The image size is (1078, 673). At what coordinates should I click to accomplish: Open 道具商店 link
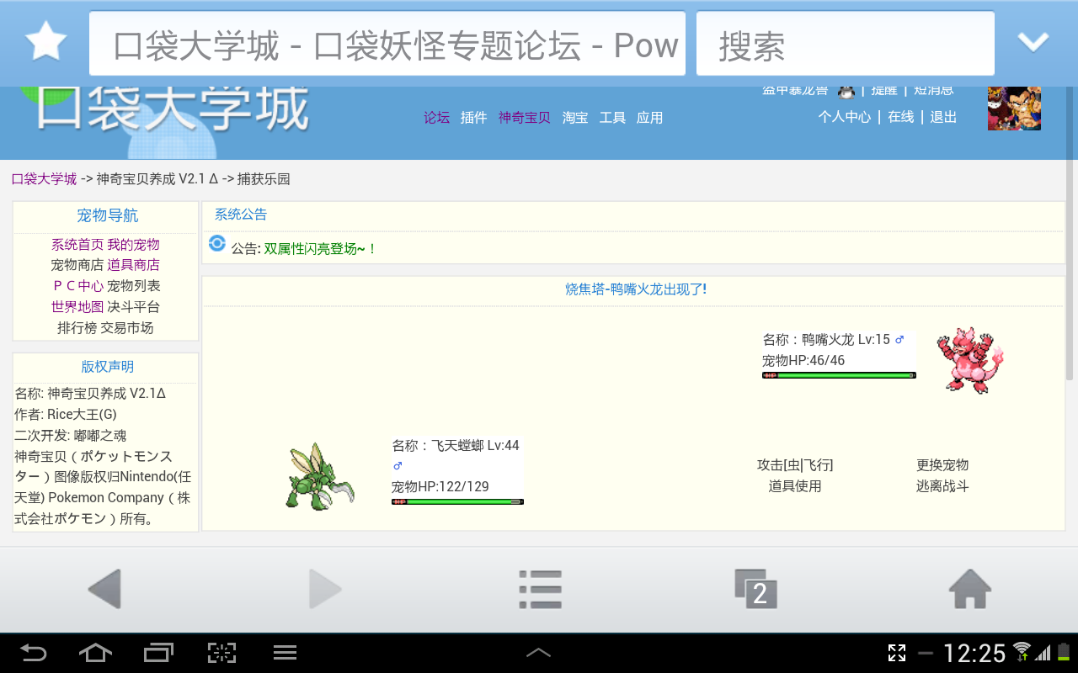(x=133, y=265)
